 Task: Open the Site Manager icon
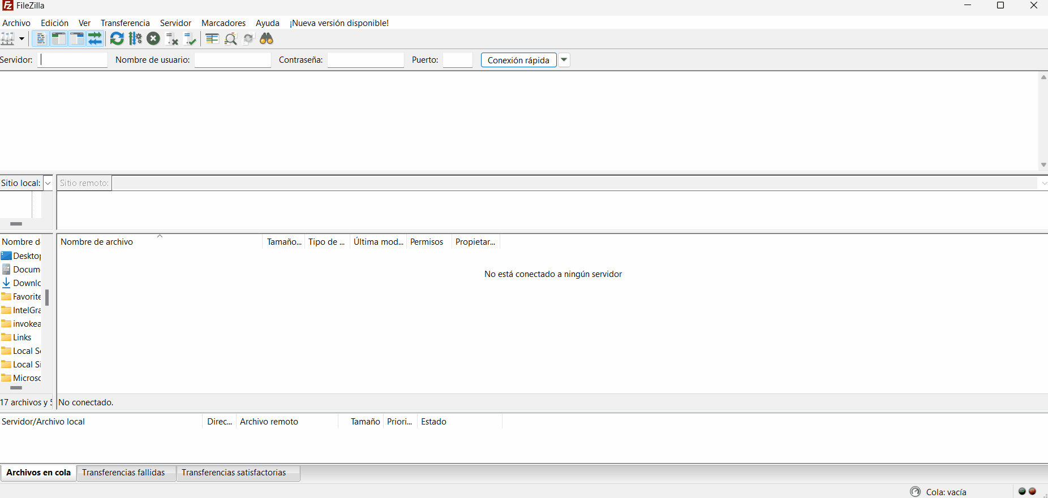(x=8, y=39)
